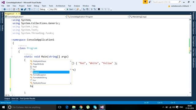Image resolution: width=196 pixels, height=110 pixels.
Task: Close the Program.cs tab
Action: [19, 13]
